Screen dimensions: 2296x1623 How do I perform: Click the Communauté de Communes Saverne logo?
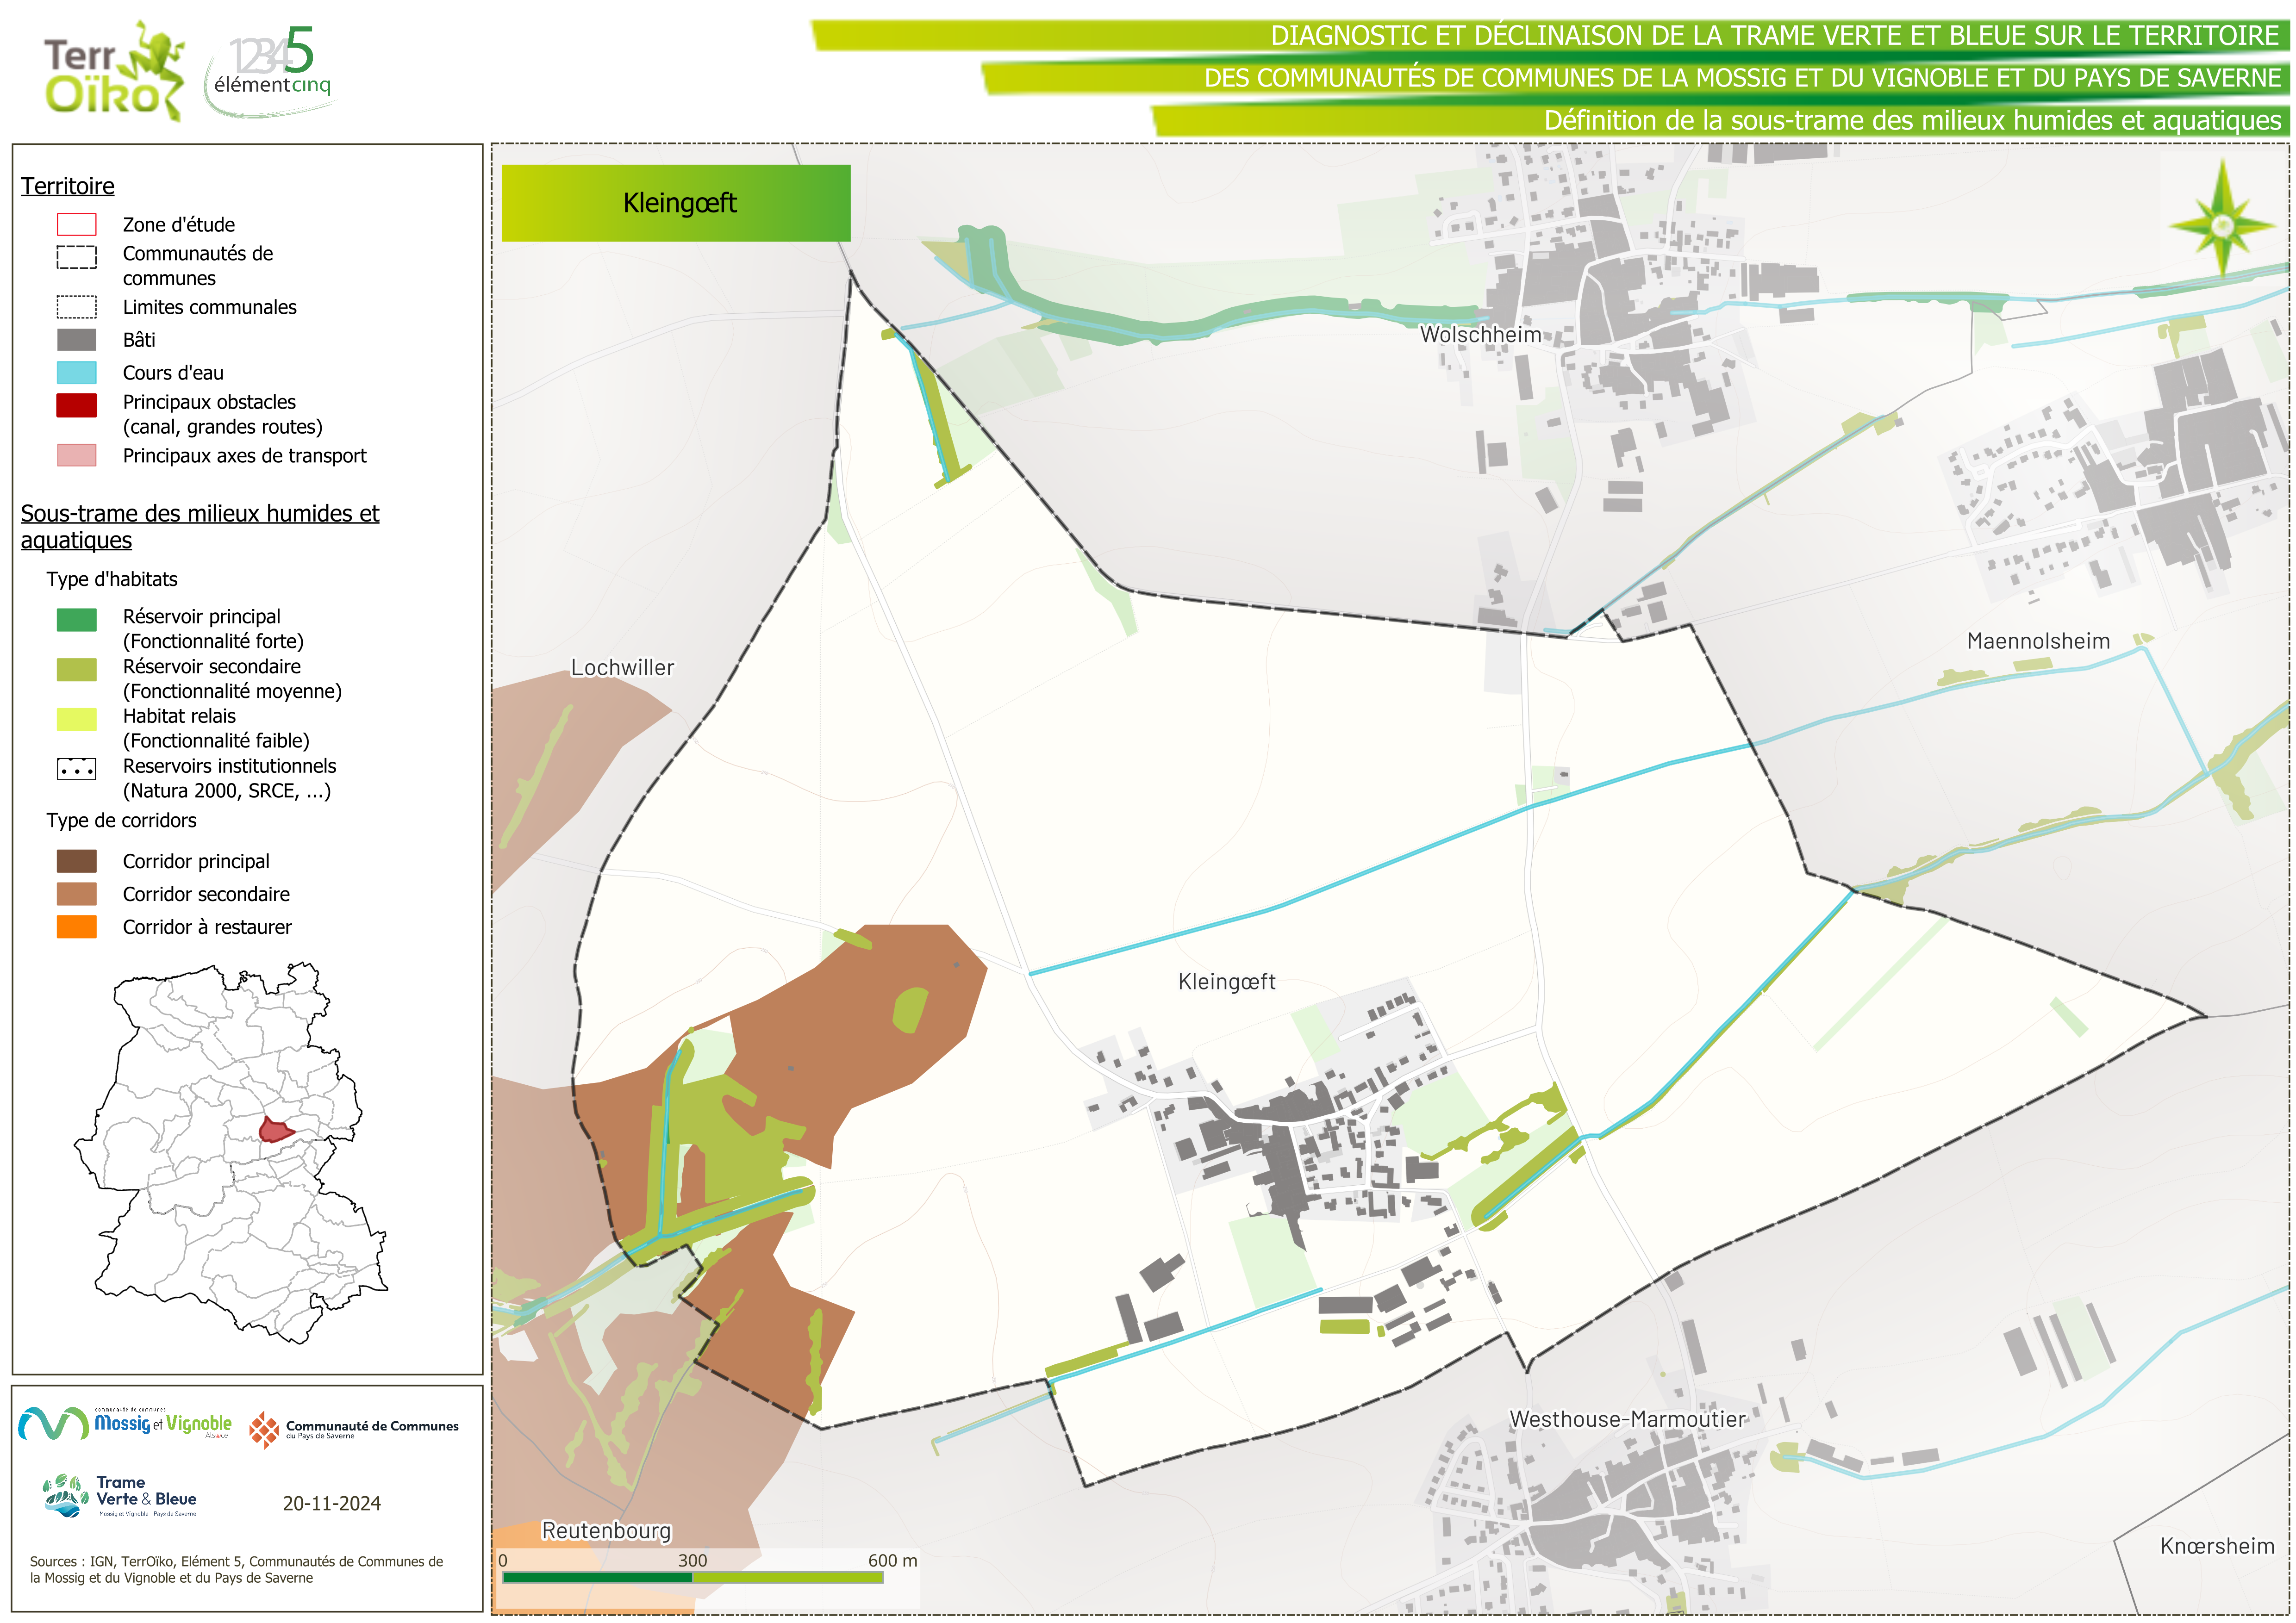pyautogui.click(x=354, y=1430)
